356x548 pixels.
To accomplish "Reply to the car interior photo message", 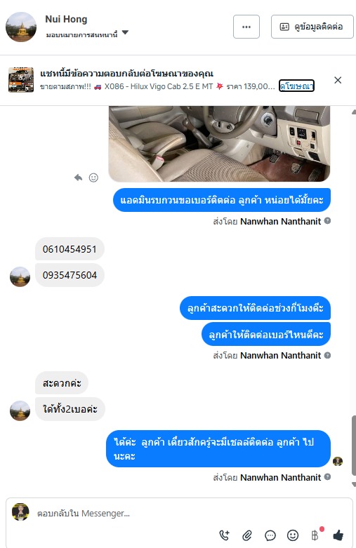I will pos(79,178).
